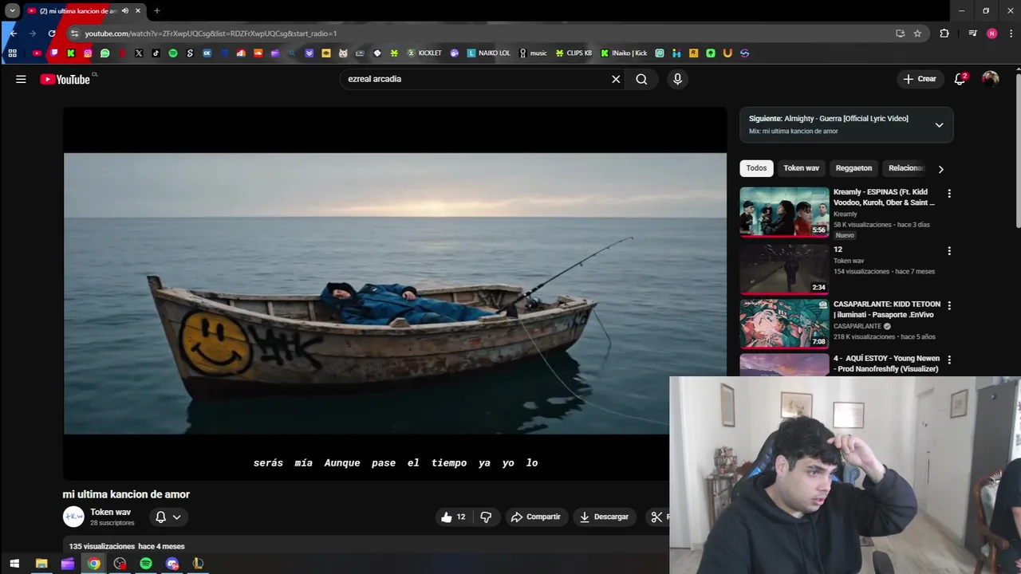This screenshot has height=574, width=1021.
Task: Download the video with Descargar
Action: [x=604, y=517]
